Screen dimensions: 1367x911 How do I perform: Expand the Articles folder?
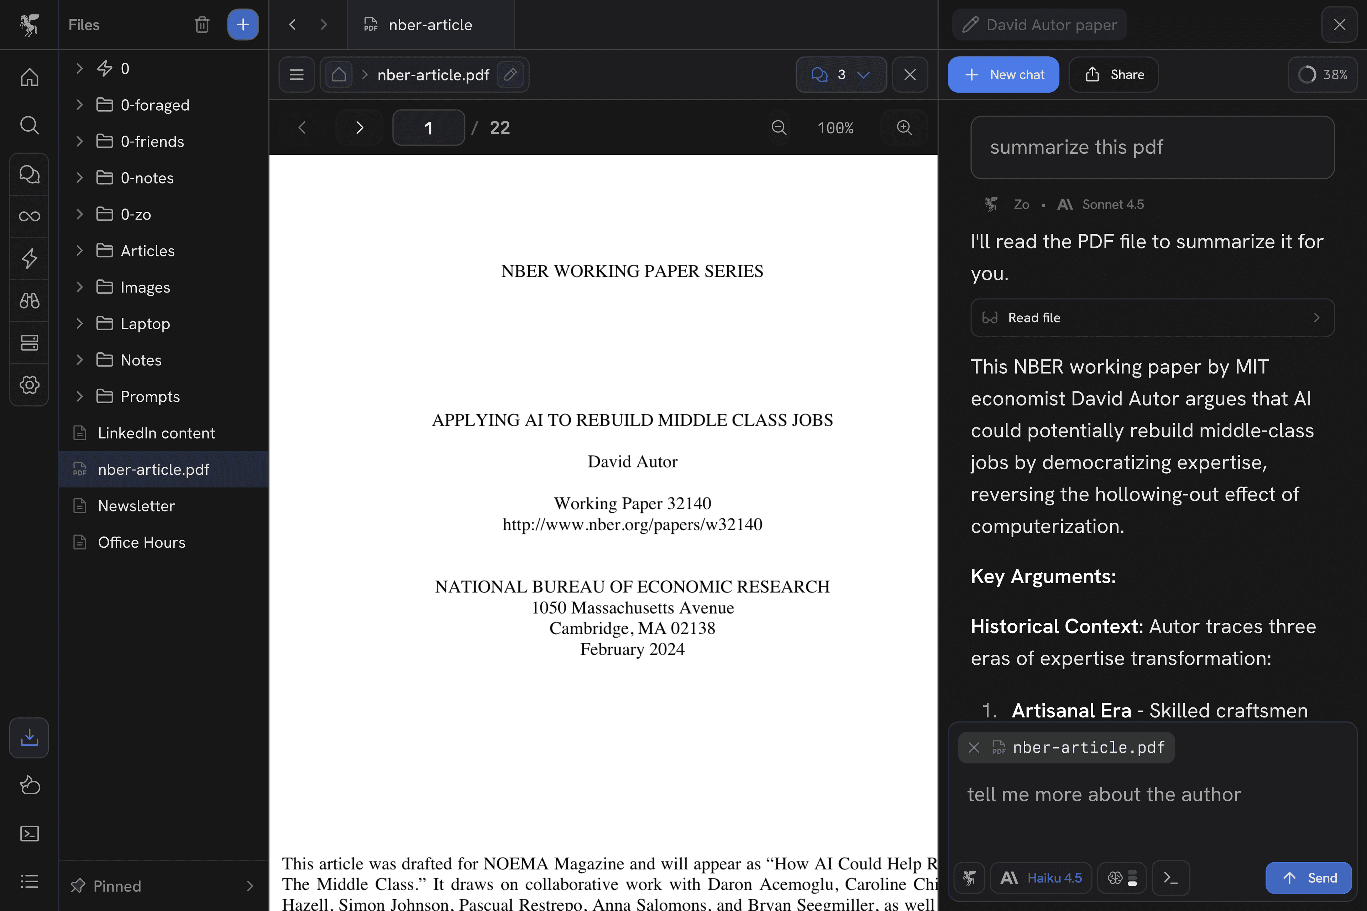80,251
